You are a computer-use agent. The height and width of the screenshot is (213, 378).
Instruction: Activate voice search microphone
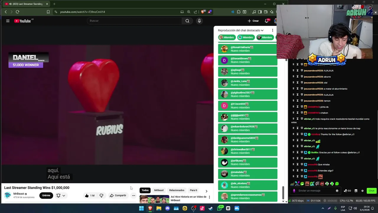[199, 21]
